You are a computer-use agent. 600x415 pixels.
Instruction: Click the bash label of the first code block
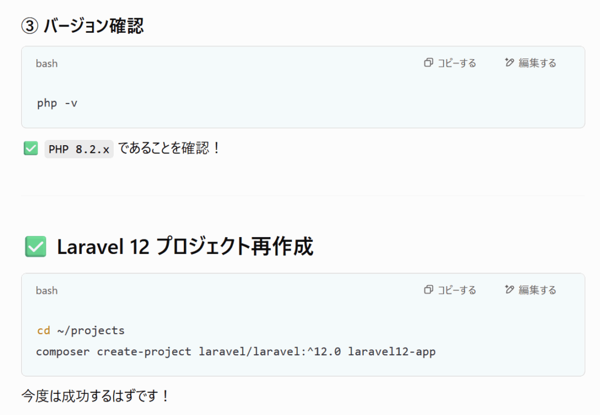pos(47,63)
